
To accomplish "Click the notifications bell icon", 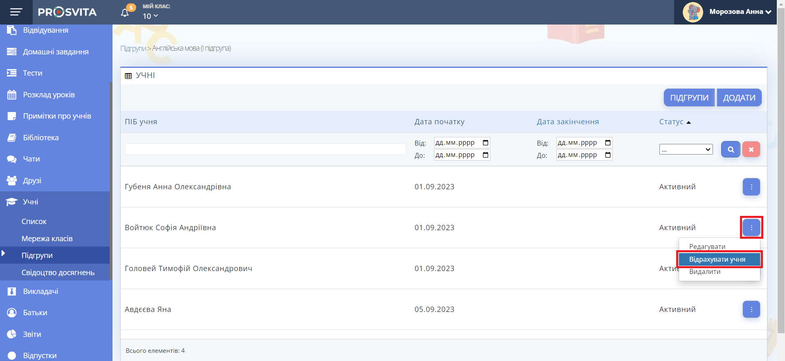I will click(x=125, y=13).
